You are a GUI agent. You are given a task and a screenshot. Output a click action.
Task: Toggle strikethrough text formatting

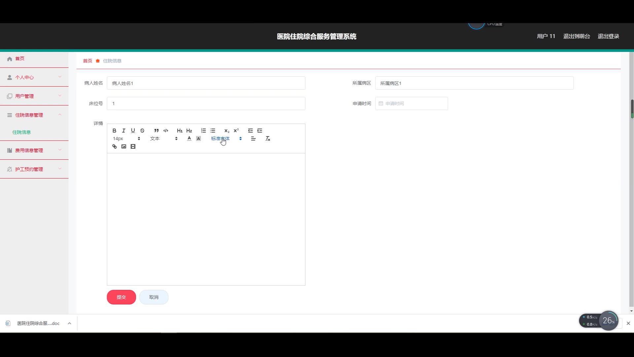click(142, 131)
